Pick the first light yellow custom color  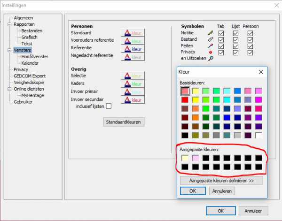click(x=185, y=158)
